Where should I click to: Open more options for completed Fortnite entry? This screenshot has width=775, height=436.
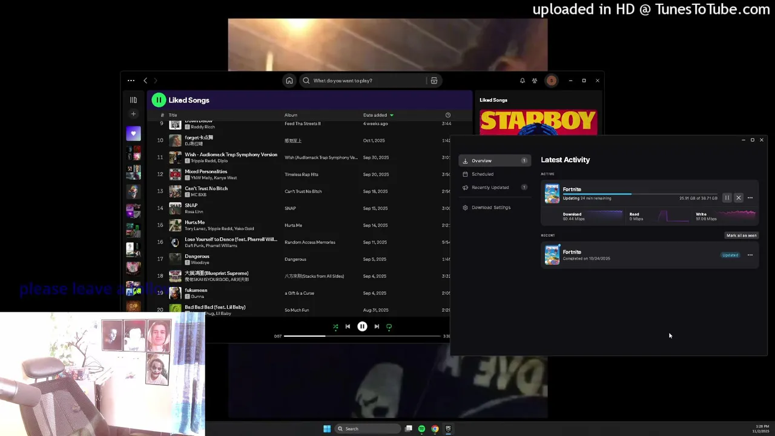(x=750, y=255)
